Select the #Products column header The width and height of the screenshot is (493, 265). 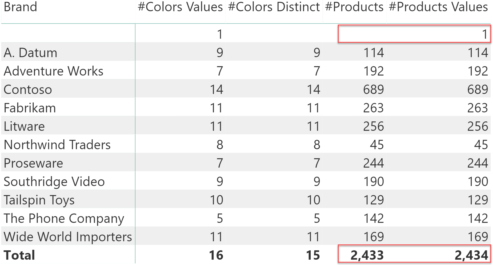[x=354, y=7]
